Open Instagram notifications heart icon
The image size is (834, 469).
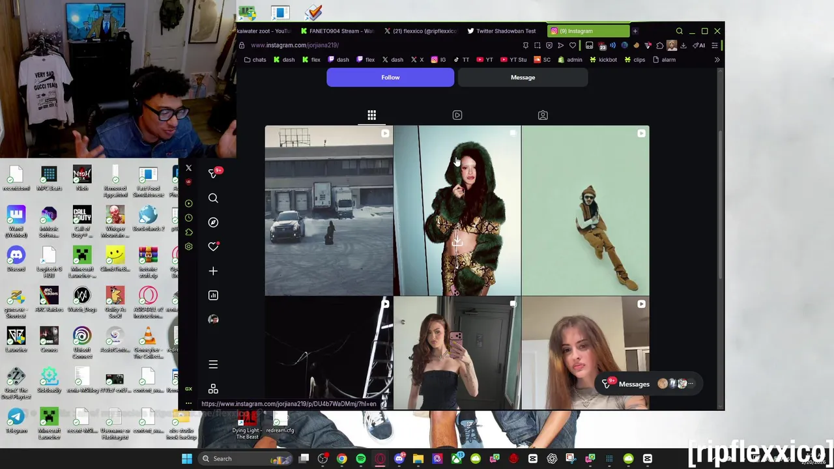click(213, 246)
